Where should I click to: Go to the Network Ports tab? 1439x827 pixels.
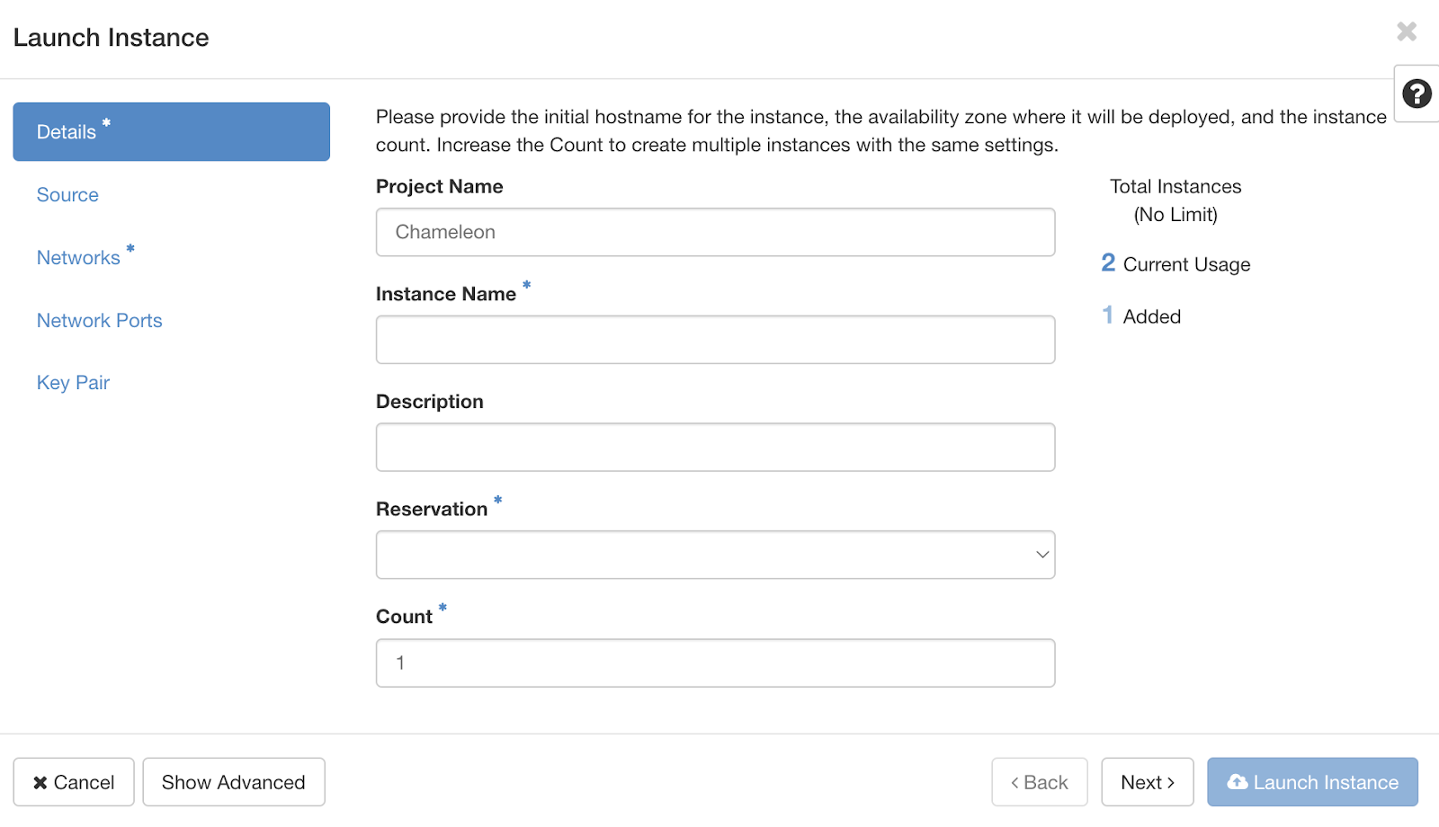point(99,321)
